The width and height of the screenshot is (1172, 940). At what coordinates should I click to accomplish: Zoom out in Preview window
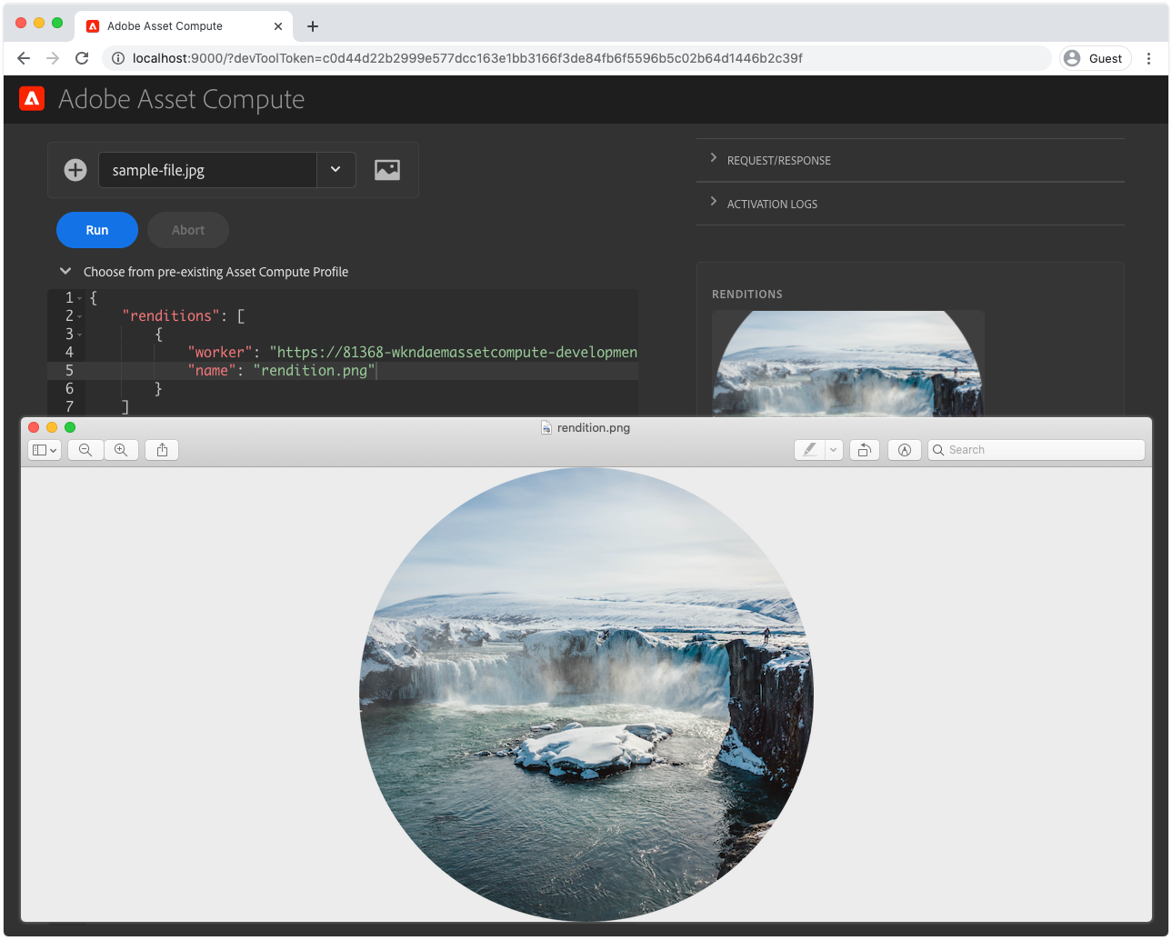click(x=85, y=450)
